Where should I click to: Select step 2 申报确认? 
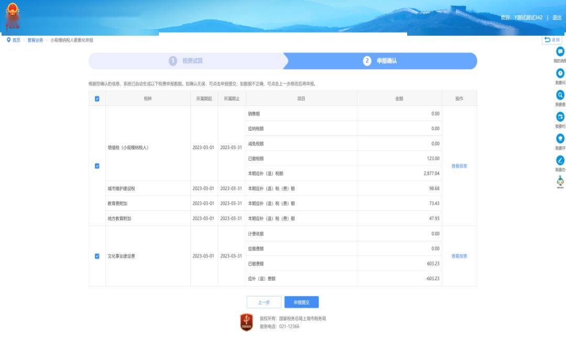pos(380,61)
